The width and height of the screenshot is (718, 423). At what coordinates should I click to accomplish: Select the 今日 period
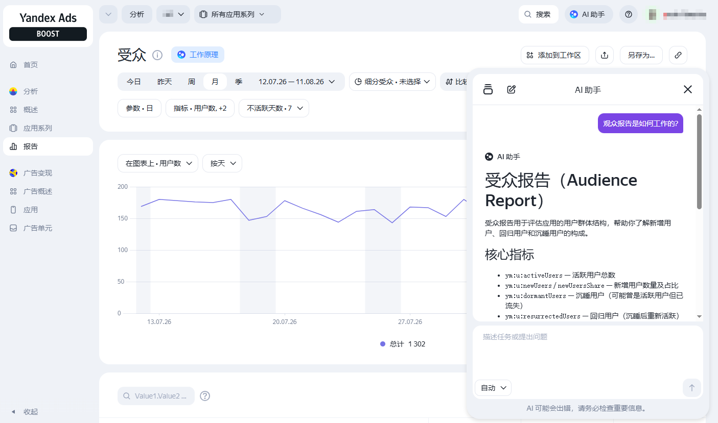click(x=134, y=82)
